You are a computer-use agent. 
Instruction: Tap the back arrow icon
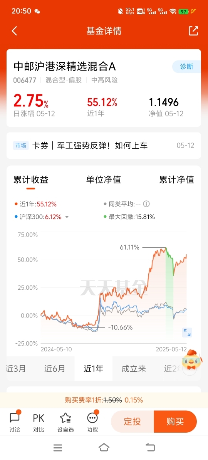15,31
